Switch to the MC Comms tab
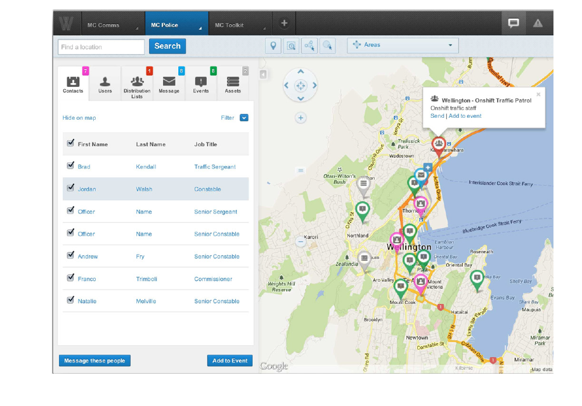The image size is (582, 406). coord(113,23)
